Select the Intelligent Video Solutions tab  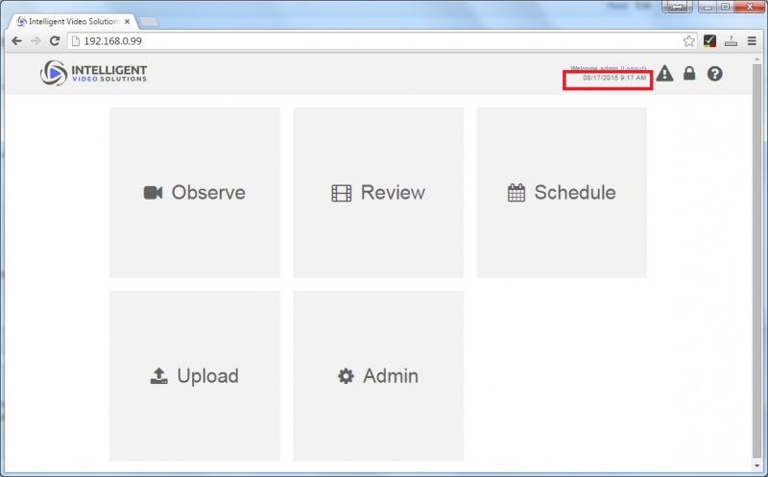click(x=71, y=21)
